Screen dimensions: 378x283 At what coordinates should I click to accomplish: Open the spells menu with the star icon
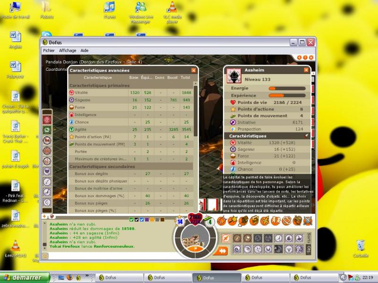point(232,221)
